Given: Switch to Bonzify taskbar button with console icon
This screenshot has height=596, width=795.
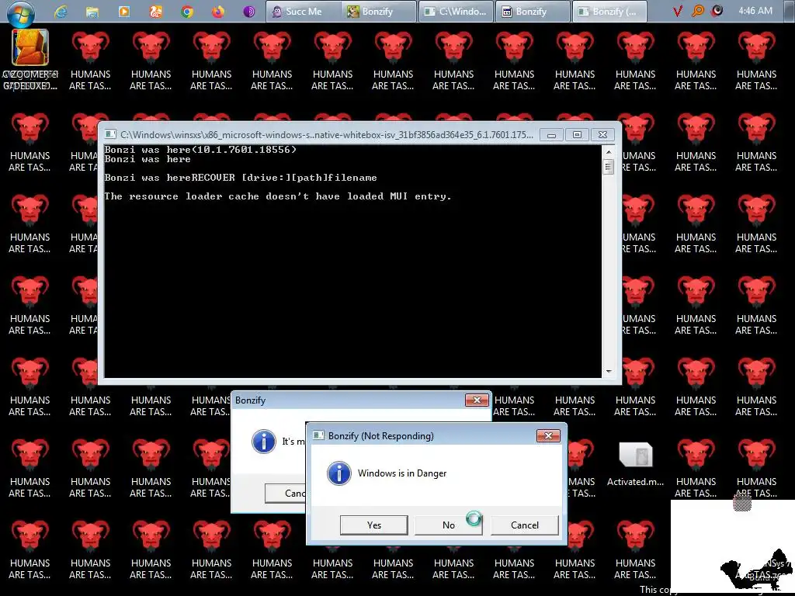Looking at the screenshot, I should [x=533, y=11].
